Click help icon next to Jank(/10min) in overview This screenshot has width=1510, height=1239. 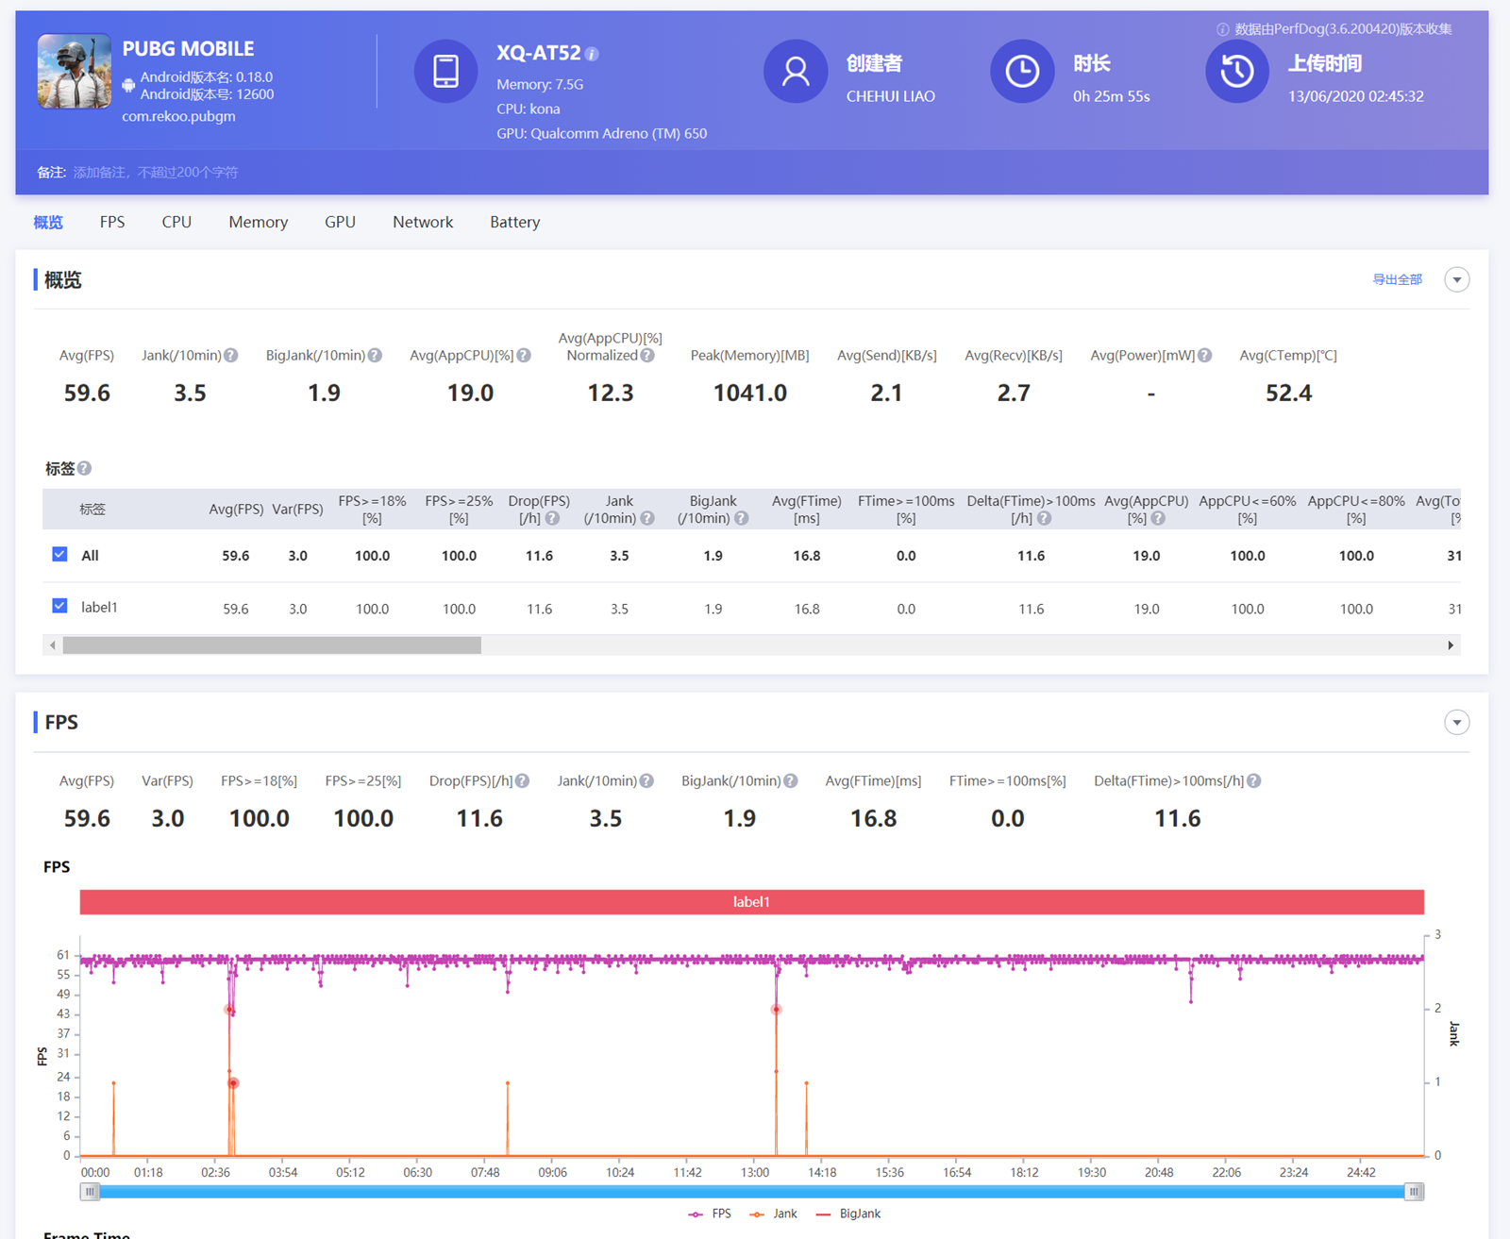pos(231,356)
